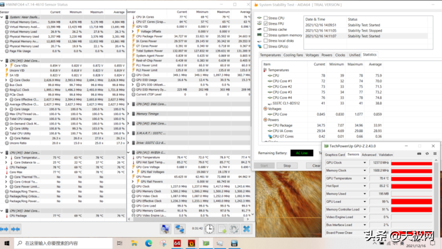This screenshot has width=442, height=249.
Task: Click flame icon next to AIDA64 title
Action: [x=256, y=5]
